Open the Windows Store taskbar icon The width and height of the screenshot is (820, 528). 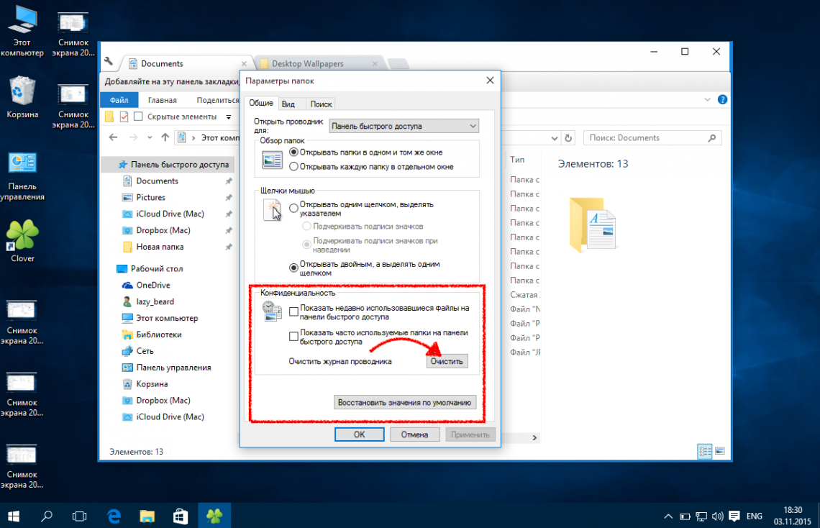click(180, 516)
